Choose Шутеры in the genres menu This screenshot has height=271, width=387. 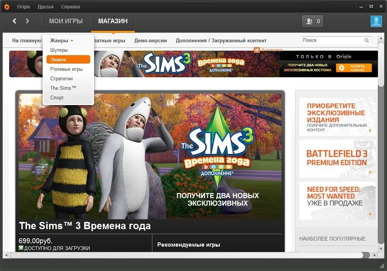[59, 50]
